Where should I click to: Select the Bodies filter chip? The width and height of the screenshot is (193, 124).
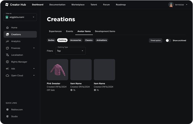pyautogui.click(x=51, y=40)
